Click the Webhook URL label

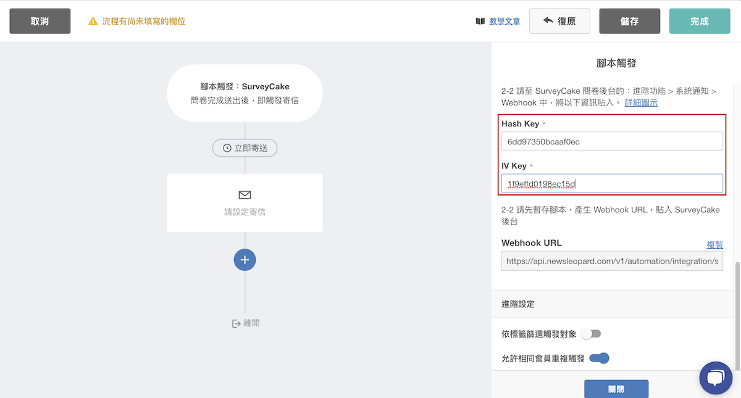[532, 243]
